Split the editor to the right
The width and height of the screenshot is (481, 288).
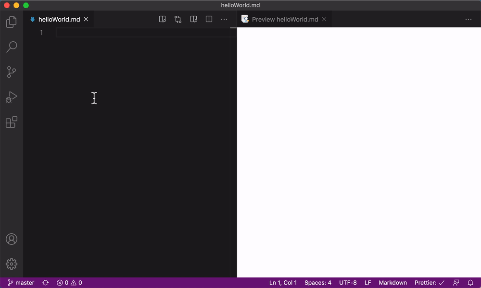[x=209, y=19]
